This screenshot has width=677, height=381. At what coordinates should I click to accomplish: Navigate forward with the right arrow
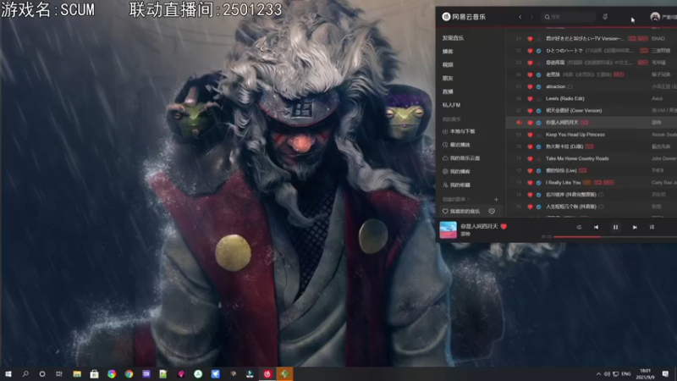tap(532, 17)
